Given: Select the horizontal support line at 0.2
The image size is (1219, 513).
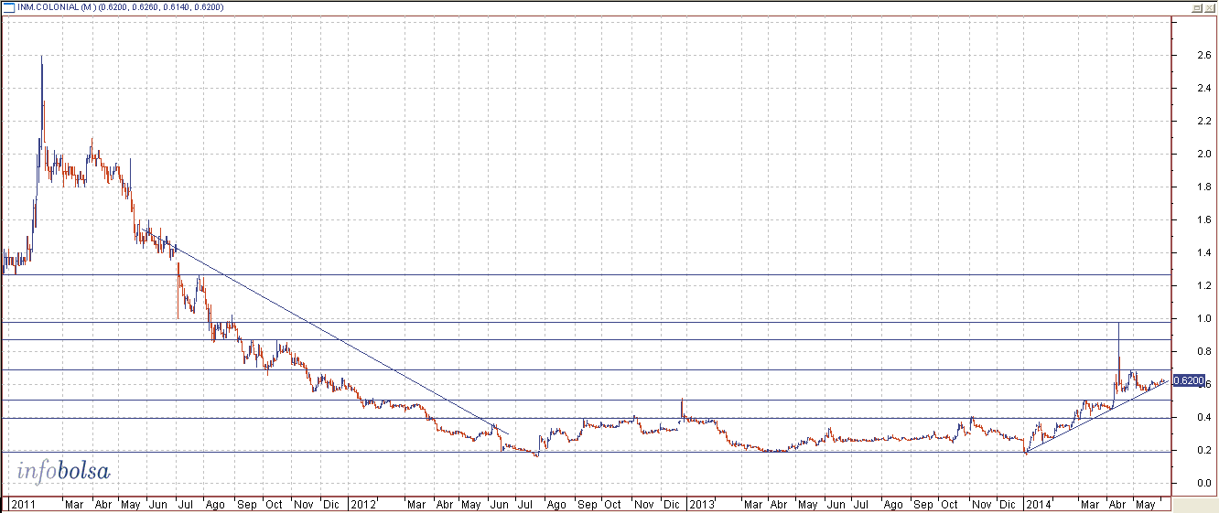Looking at the screenshot, I should 641,452.
